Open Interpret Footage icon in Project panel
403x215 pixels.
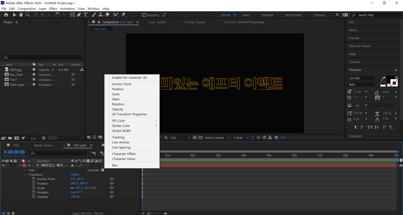tap(4, 138)
